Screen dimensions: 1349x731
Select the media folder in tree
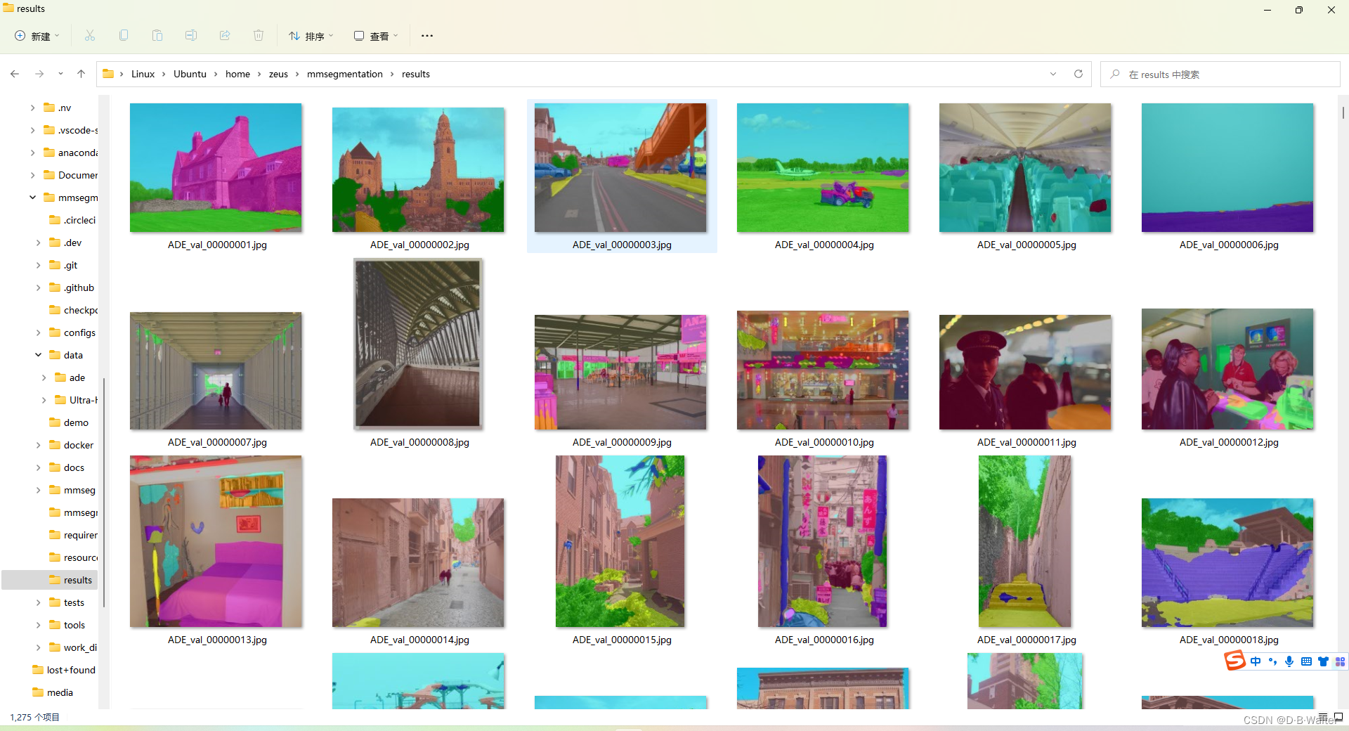coord(53,692)
